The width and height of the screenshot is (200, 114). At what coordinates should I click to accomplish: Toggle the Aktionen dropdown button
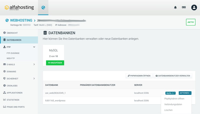(185, 93)
